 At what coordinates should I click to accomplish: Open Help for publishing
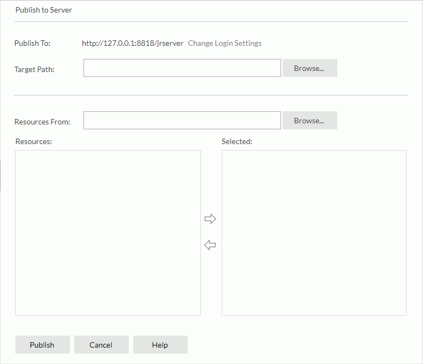(160, 345)
